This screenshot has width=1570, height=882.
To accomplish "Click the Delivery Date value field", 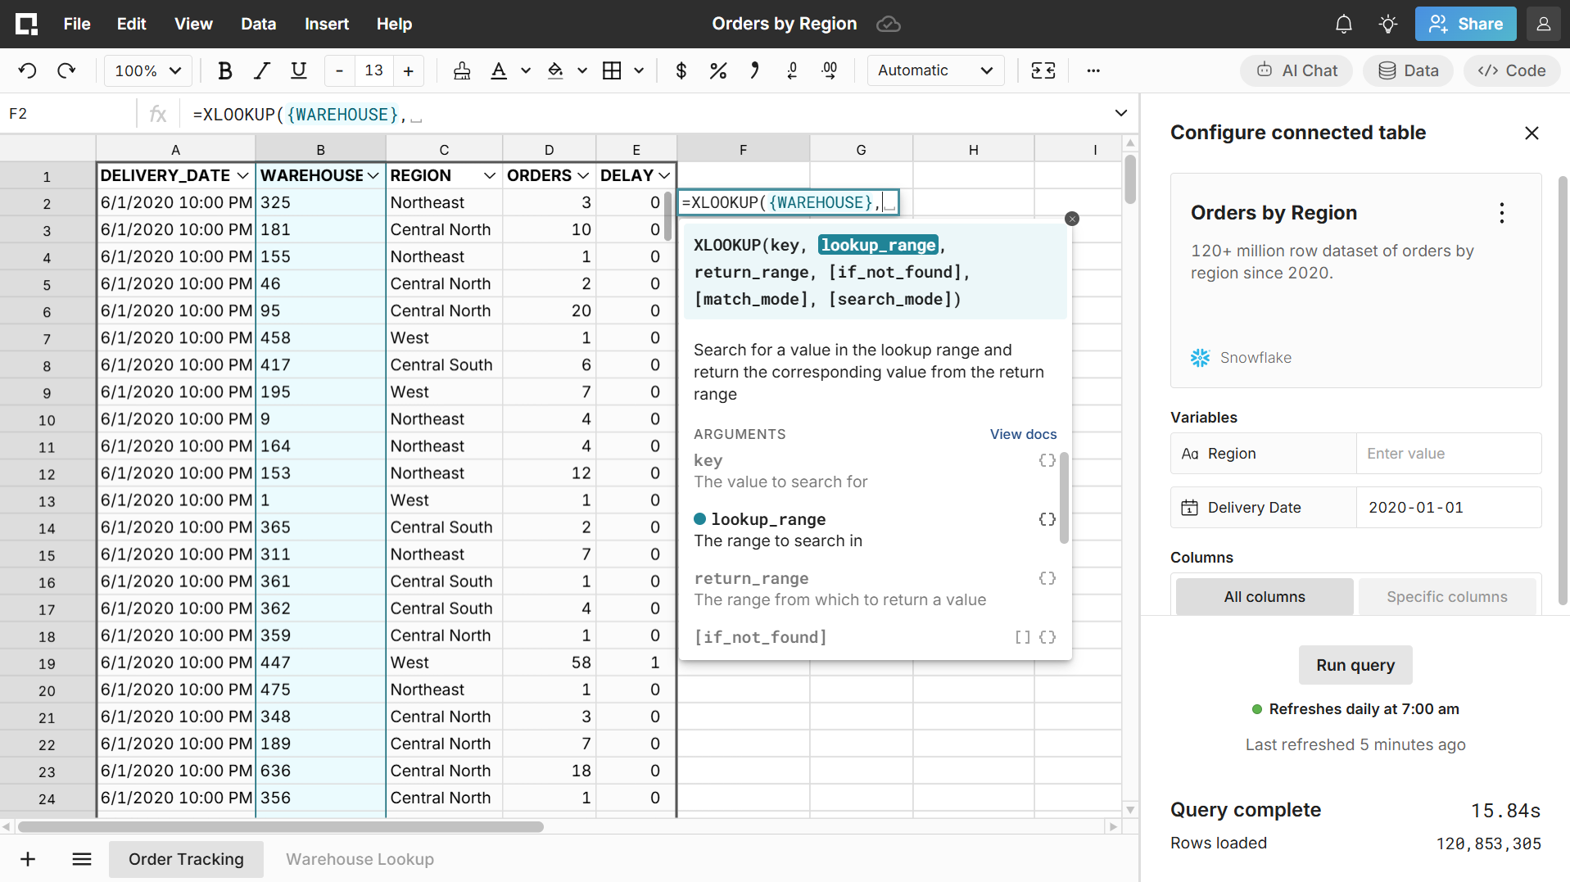I will tap(1449, 508).
